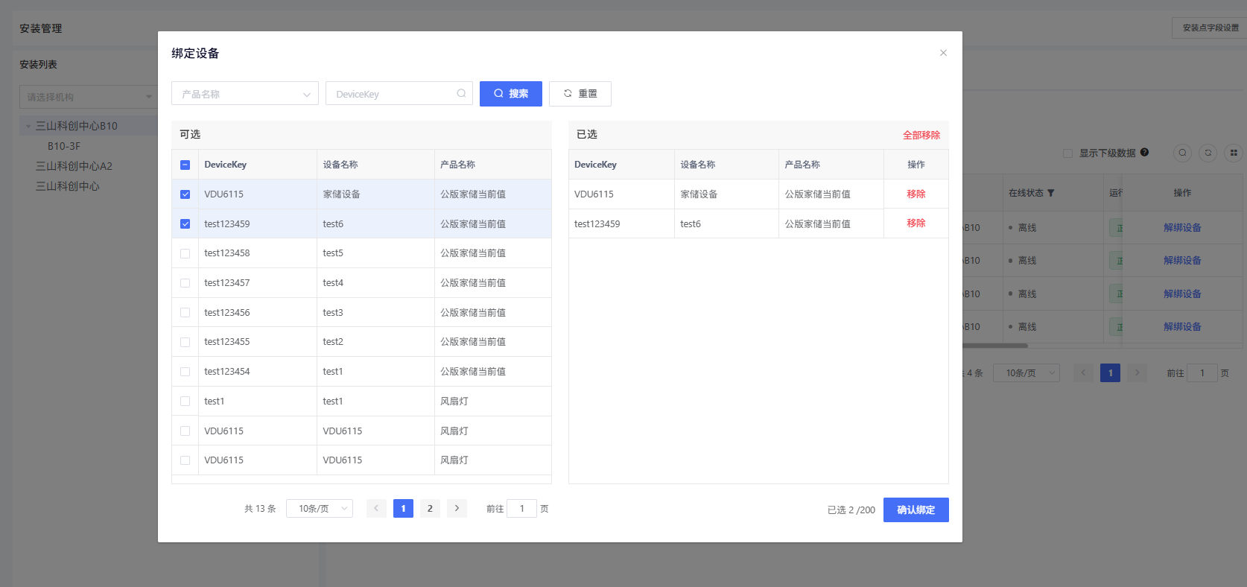Go to the next page with the right arrow
Screen dimensions: 1247x587
pos(457,508)
